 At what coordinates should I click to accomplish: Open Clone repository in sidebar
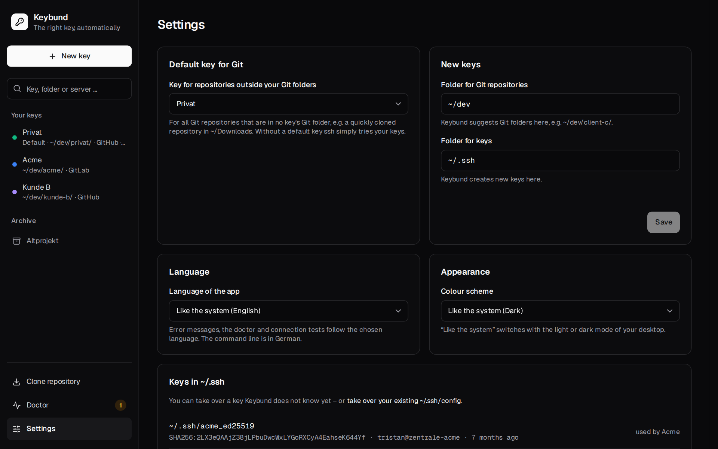pyautogui.click(x=69, y=382)
